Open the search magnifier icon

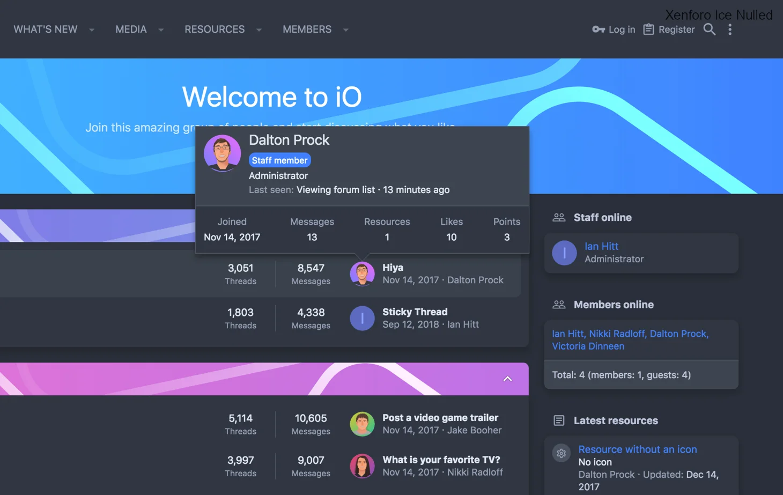click(x=709, y=29)
